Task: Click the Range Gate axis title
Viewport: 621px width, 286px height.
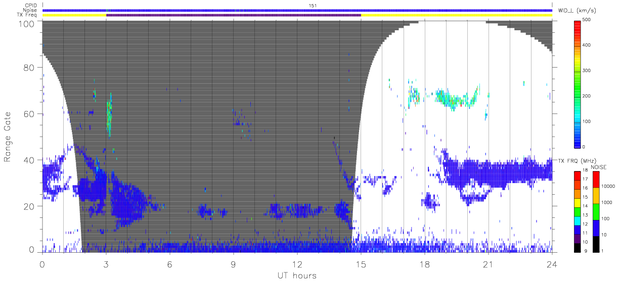Action: pyautogui.click(x=8, y=136)
